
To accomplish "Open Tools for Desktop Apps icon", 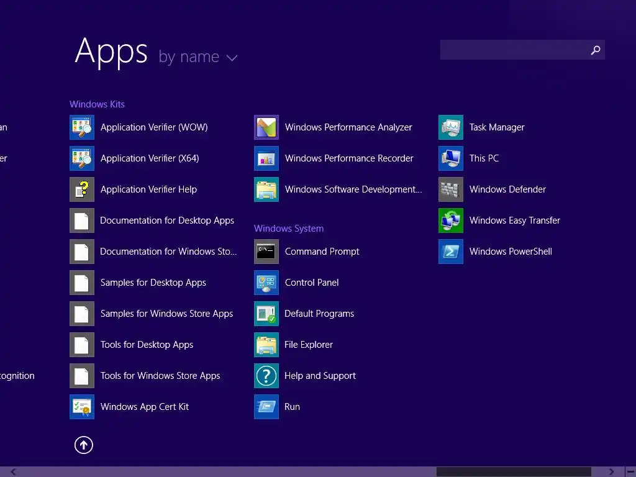I will coord(82,345).
